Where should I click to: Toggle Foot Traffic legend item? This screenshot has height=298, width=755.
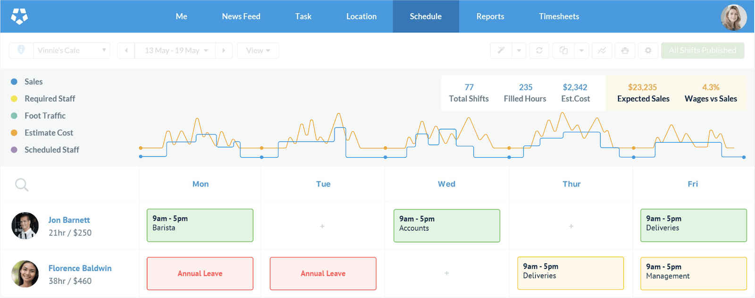tap(45, 116)
